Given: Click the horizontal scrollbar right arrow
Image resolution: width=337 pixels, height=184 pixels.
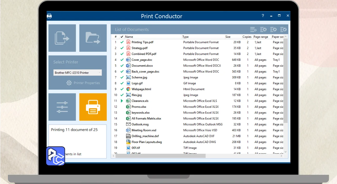Looking at the screenshot, I should coord(281,156).
